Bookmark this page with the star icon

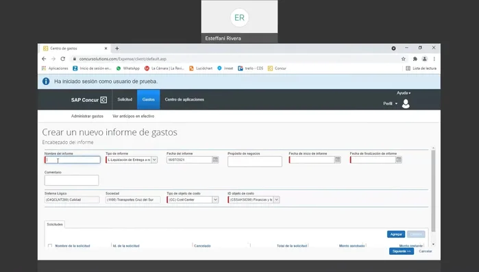pyautogui.click(x=403, y=59)
